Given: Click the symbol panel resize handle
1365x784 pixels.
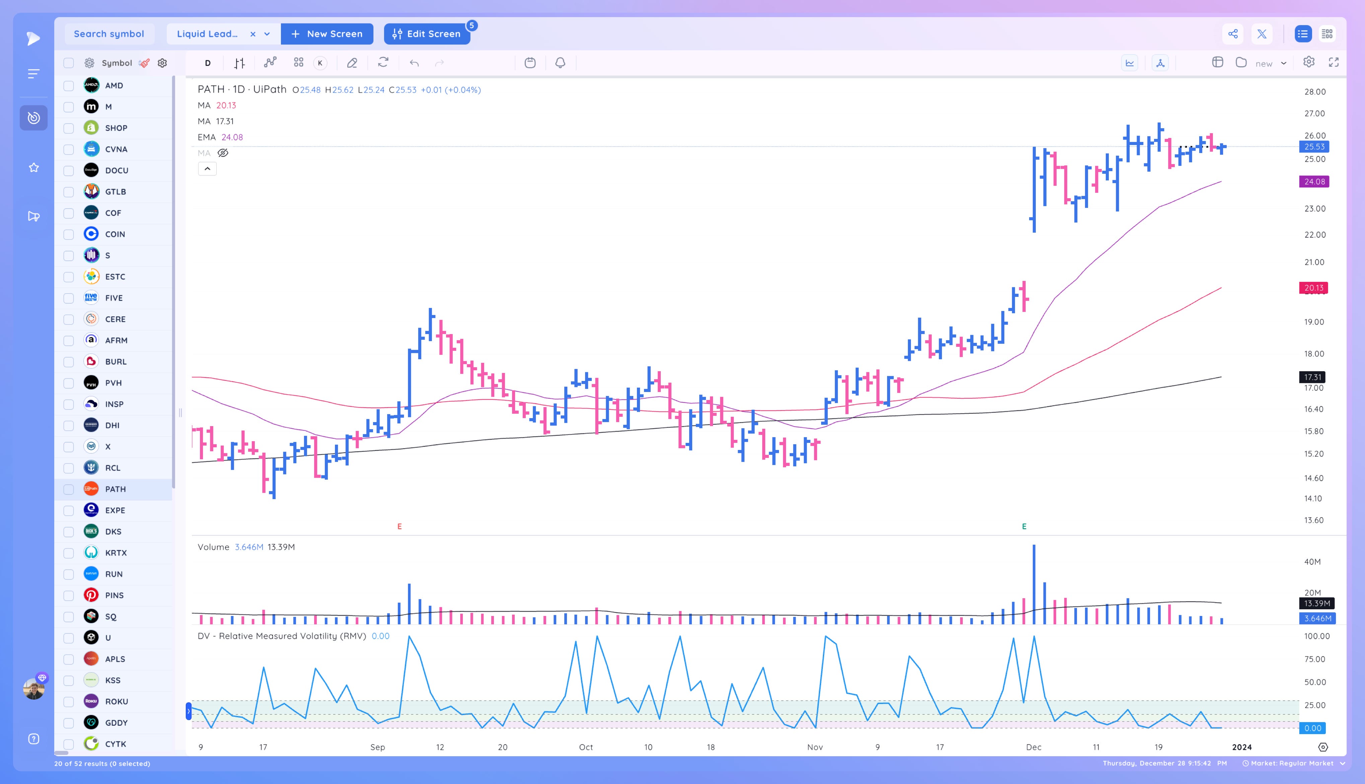Looking at the screenshot, I should click(x=180, y=413).
